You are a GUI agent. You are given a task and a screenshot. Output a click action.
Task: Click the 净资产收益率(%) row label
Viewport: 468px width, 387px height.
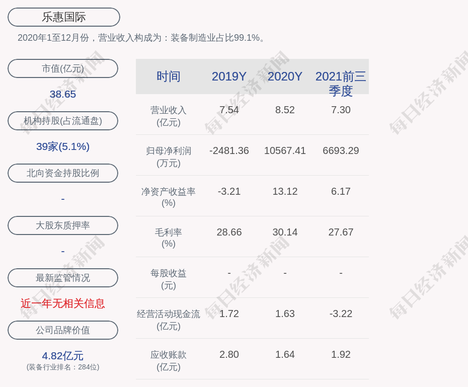tap(169, 197)
